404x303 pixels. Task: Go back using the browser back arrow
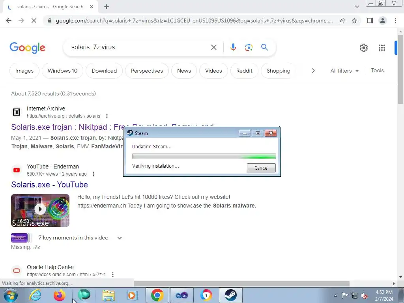[9, 21]
